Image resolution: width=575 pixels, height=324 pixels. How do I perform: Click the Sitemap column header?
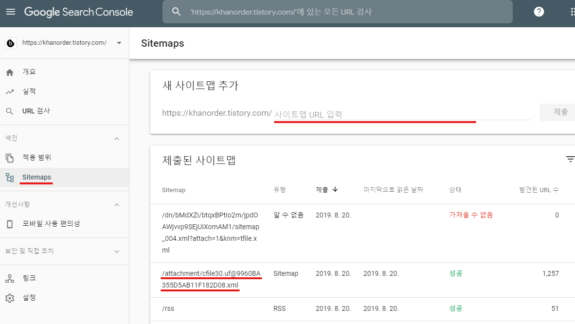coord(174,190)
